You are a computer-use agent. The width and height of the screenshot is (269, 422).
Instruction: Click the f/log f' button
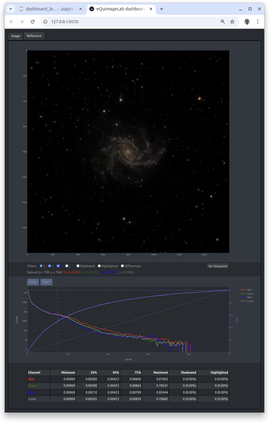pos(46,282)
